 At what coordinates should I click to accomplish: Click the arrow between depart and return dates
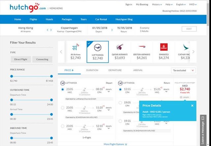pyautogui.click(x=112, y=30)
